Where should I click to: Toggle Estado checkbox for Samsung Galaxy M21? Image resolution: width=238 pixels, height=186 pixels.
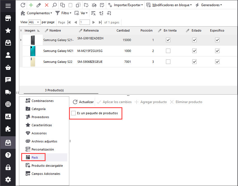[194, 51]
